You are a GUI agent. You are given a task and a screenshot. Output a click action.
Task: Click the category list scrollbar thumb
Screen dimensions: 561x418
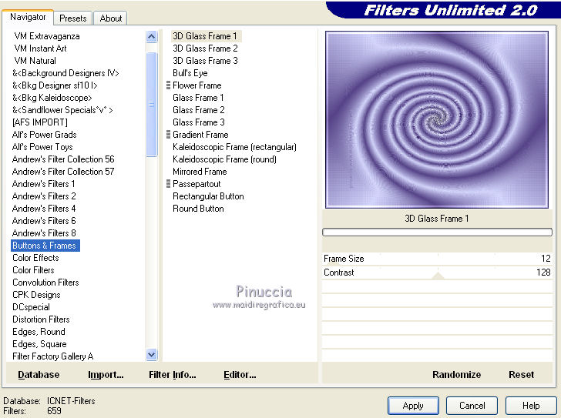(152, 105)
